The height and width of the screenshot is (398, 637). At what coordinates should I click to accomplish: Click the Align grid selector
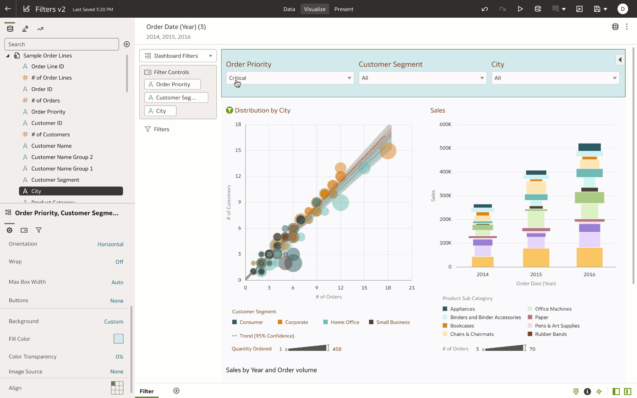click(x=117, y=388)
